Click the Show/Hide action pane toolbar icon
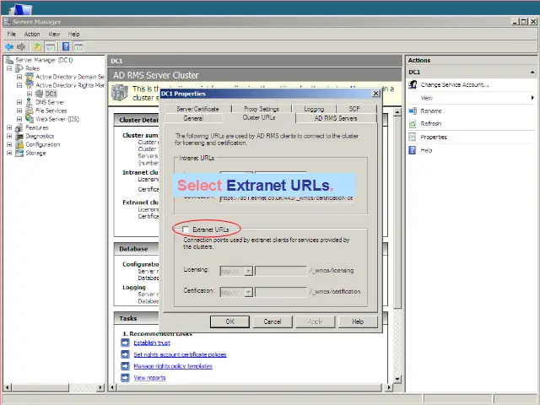The image size is (540, 405). 78,47
